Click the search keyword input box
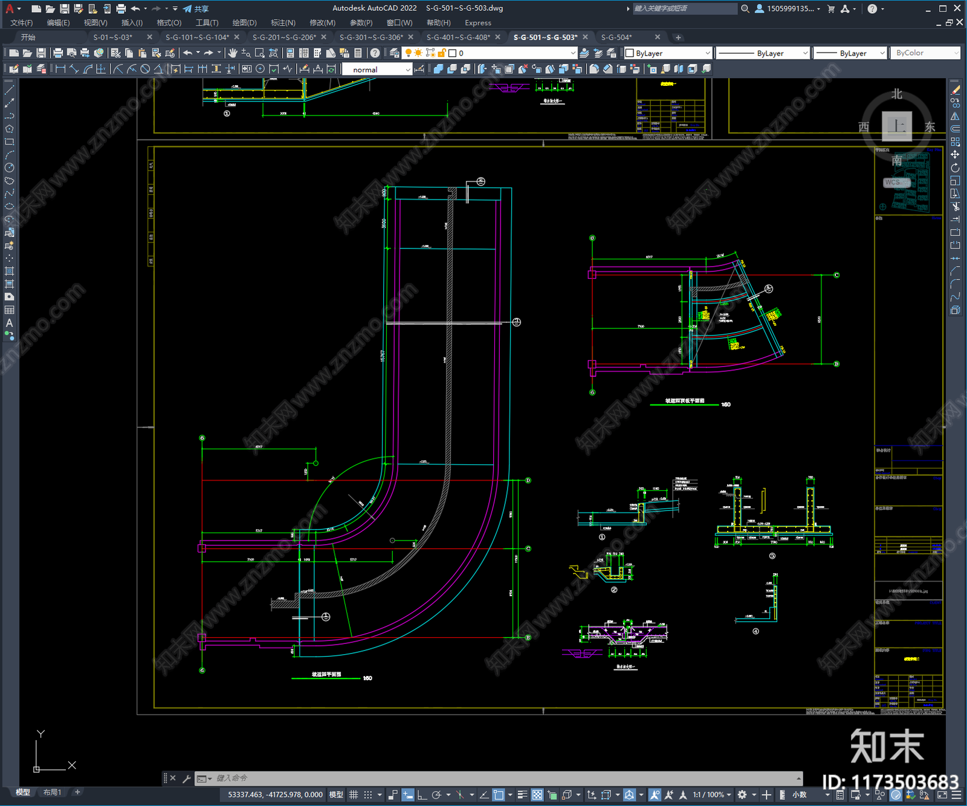This screenshot has width=967, height=806. point(684,8)
